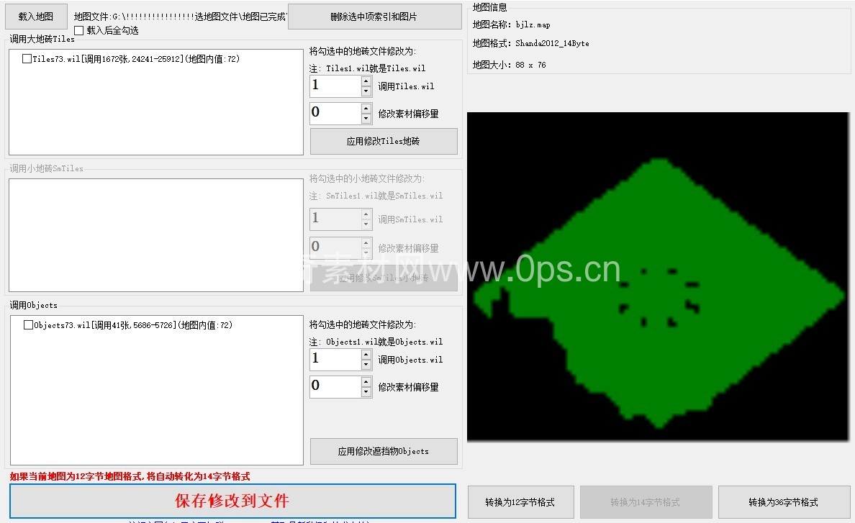Click 删除选中项索引和图片 button
855x523 pixels.
[374, 17]
